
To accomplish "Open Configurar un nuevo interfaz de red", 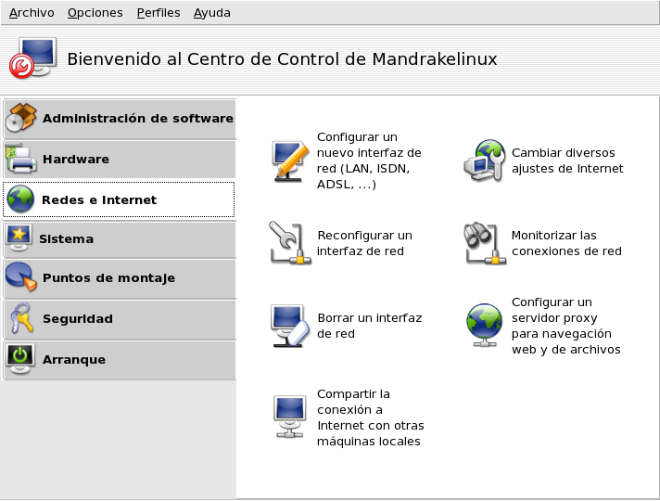I will pos(369,161).
